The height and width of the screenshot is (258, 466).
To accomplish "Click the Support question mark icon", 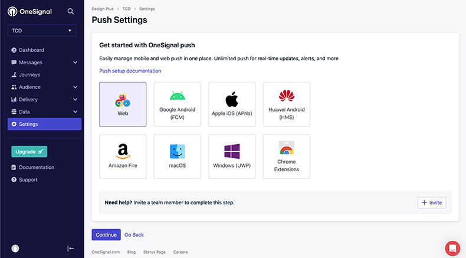I will (14, 179).
